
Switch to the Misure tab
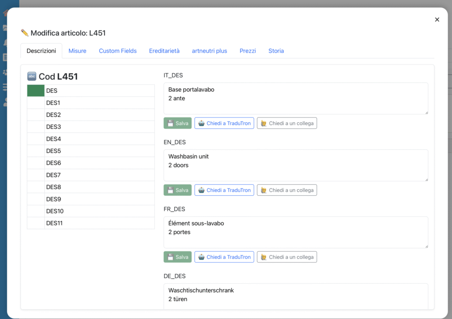77,51
